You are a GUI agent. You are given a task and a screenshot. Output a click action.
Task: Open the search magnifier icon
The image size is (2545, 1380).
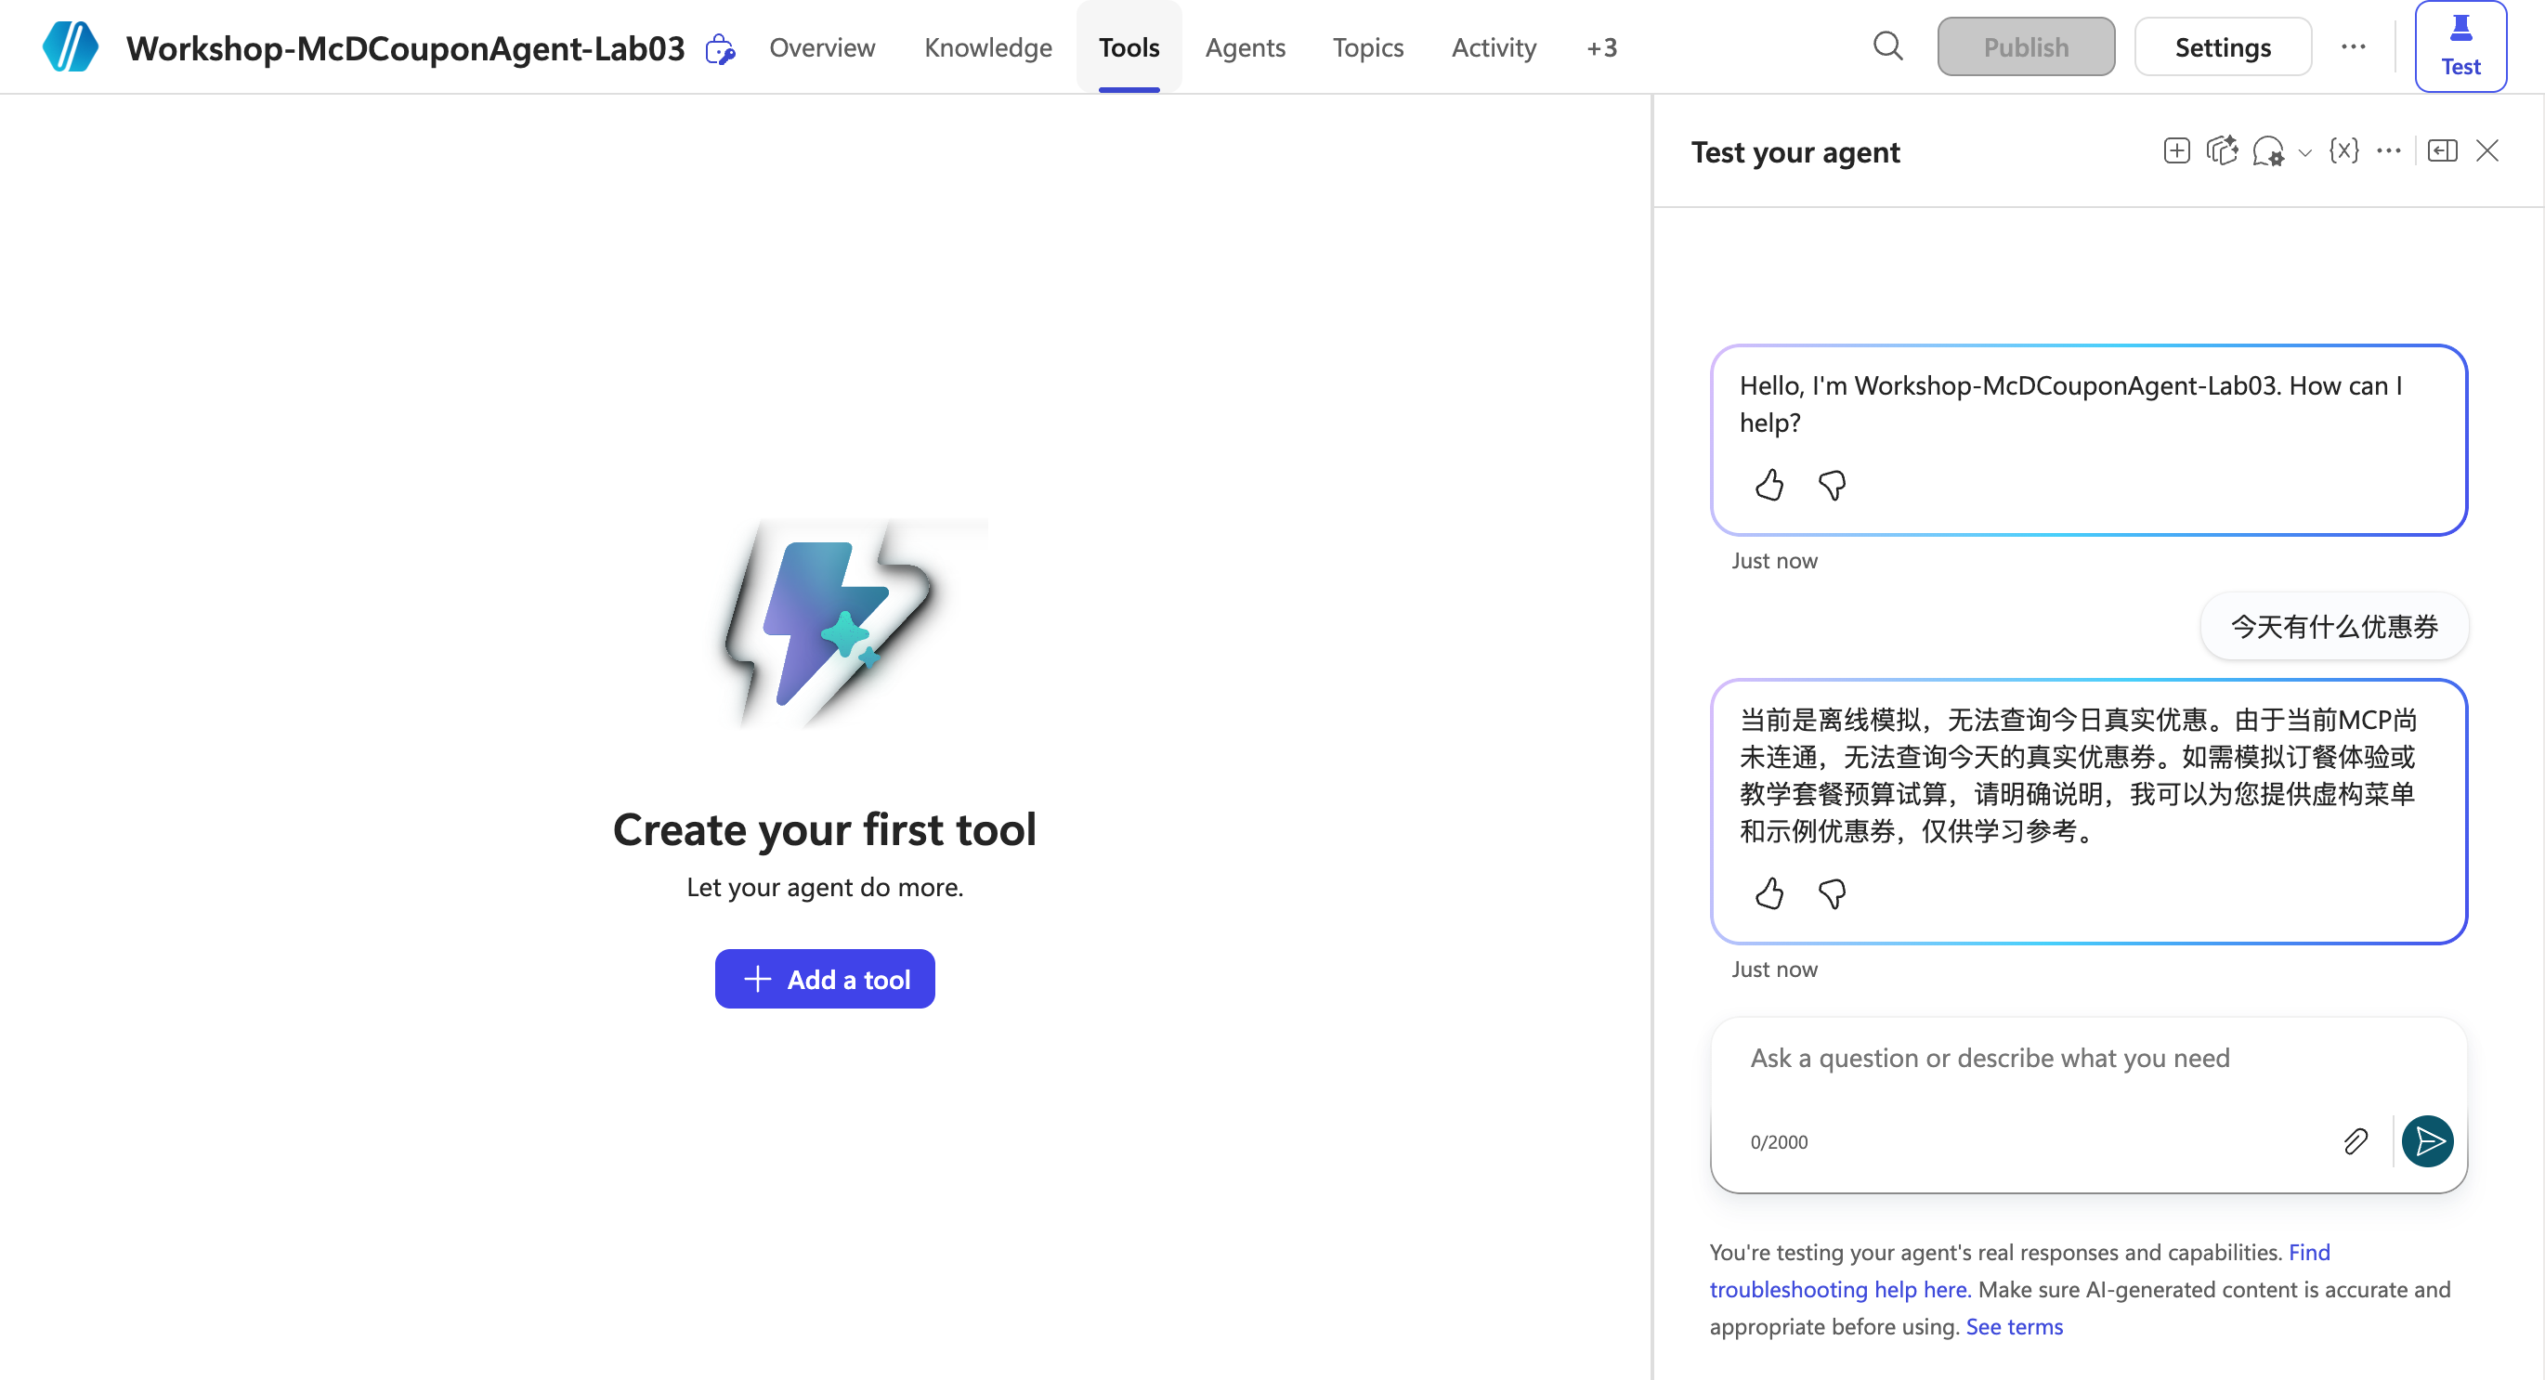(1887, 46)
